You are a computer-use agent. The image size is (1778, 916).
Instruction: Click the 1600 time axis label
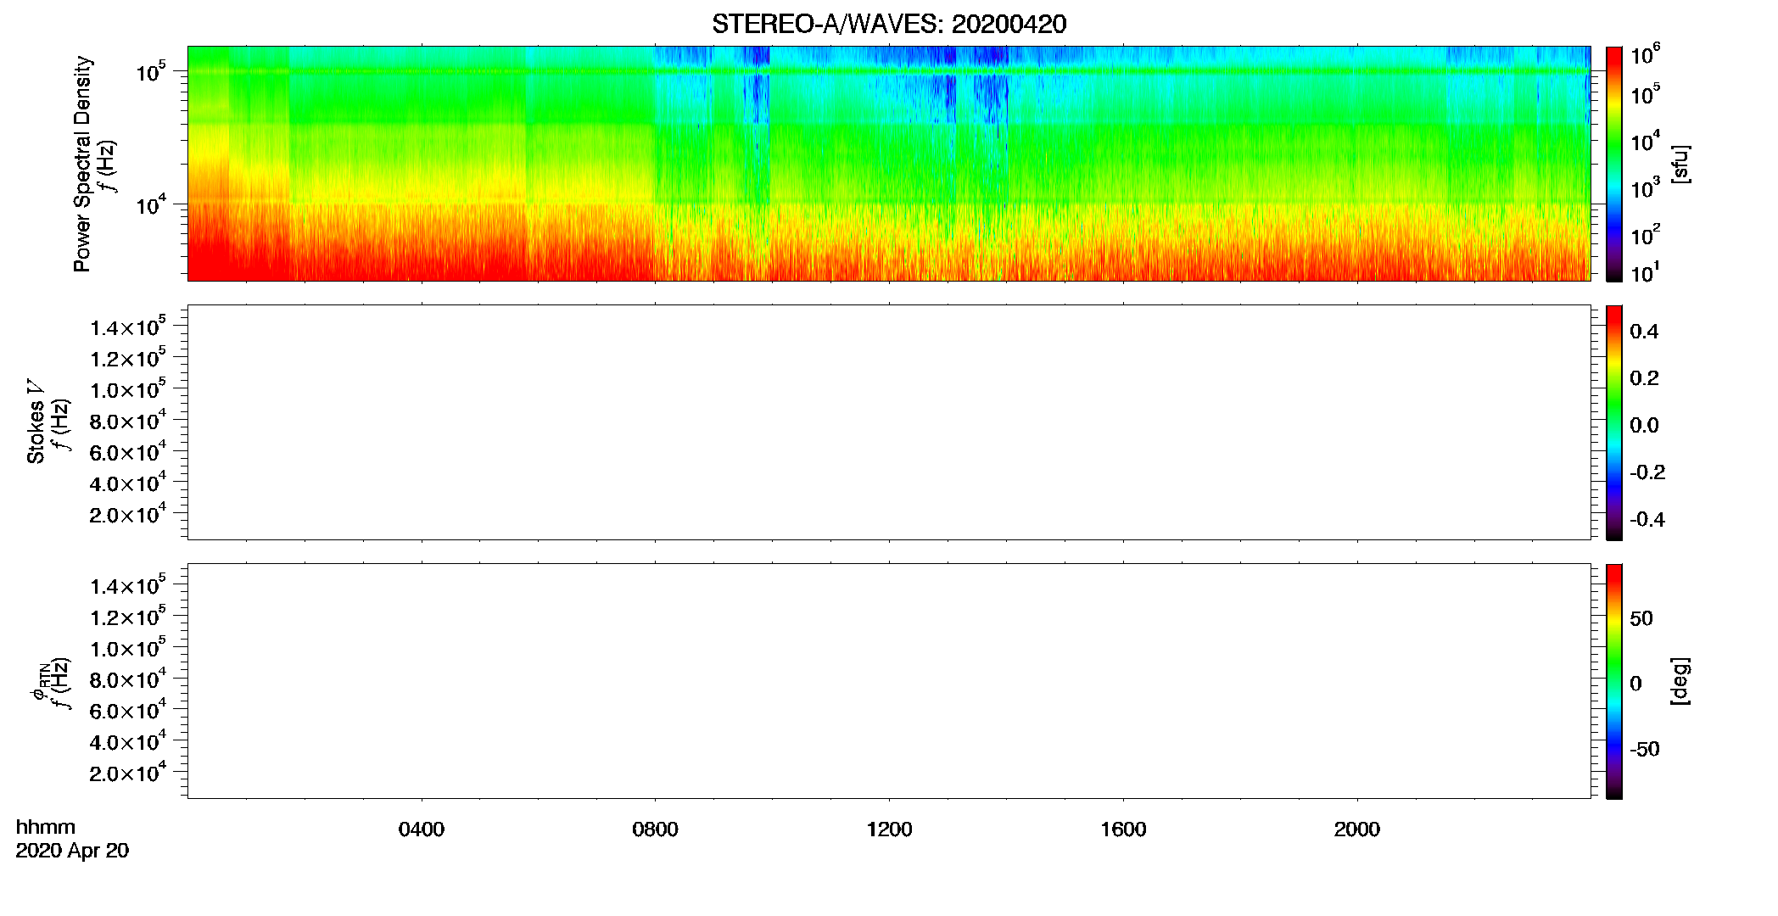point(1123,829)
